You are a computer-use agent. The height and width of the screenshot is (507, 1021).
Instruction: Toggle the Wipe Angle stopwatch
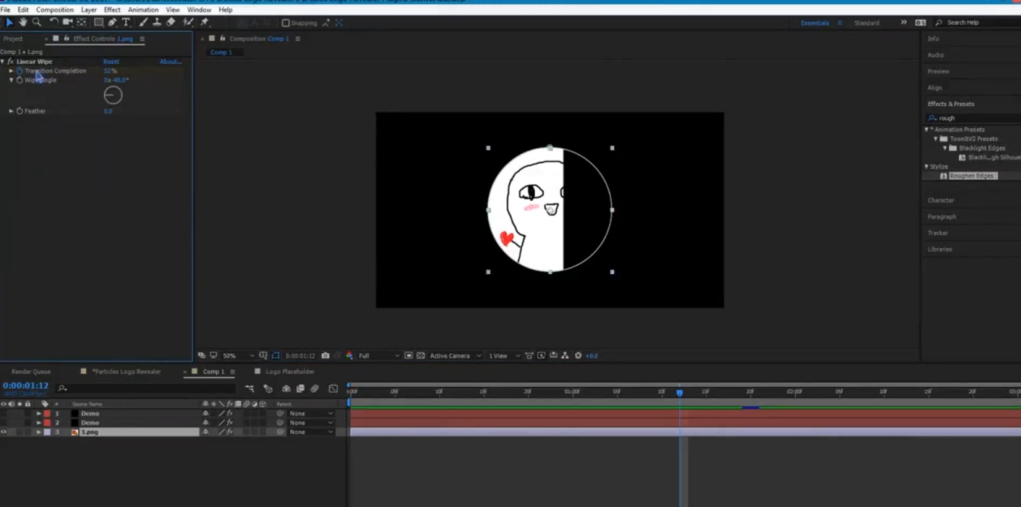click(20, 80)
